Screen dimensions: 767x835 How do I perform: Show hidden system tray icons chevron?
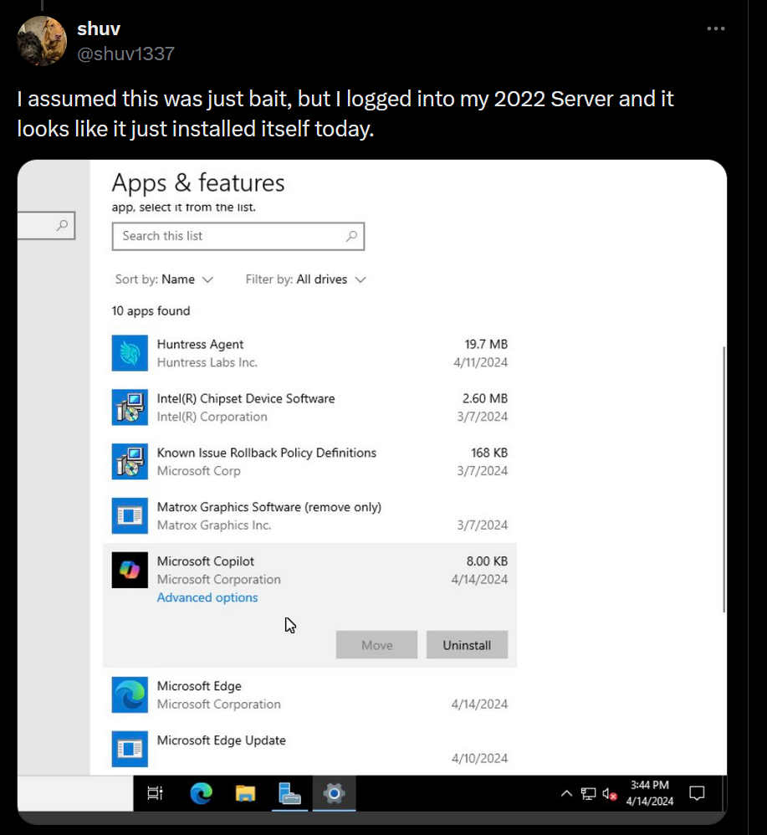[566, 793]
